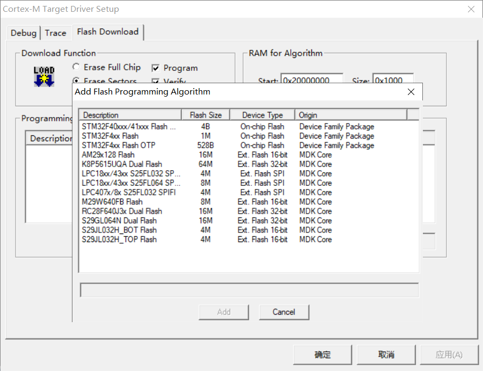
Task: Select the Flash Download tab
Action: pyautogui.click(x=107, y=32)
